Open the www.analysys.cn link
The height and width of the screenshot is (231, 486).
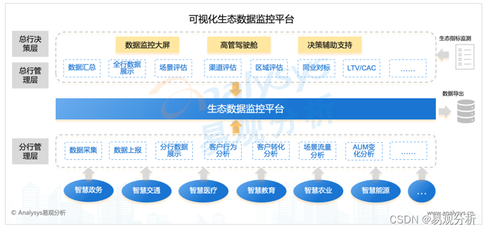450,213
